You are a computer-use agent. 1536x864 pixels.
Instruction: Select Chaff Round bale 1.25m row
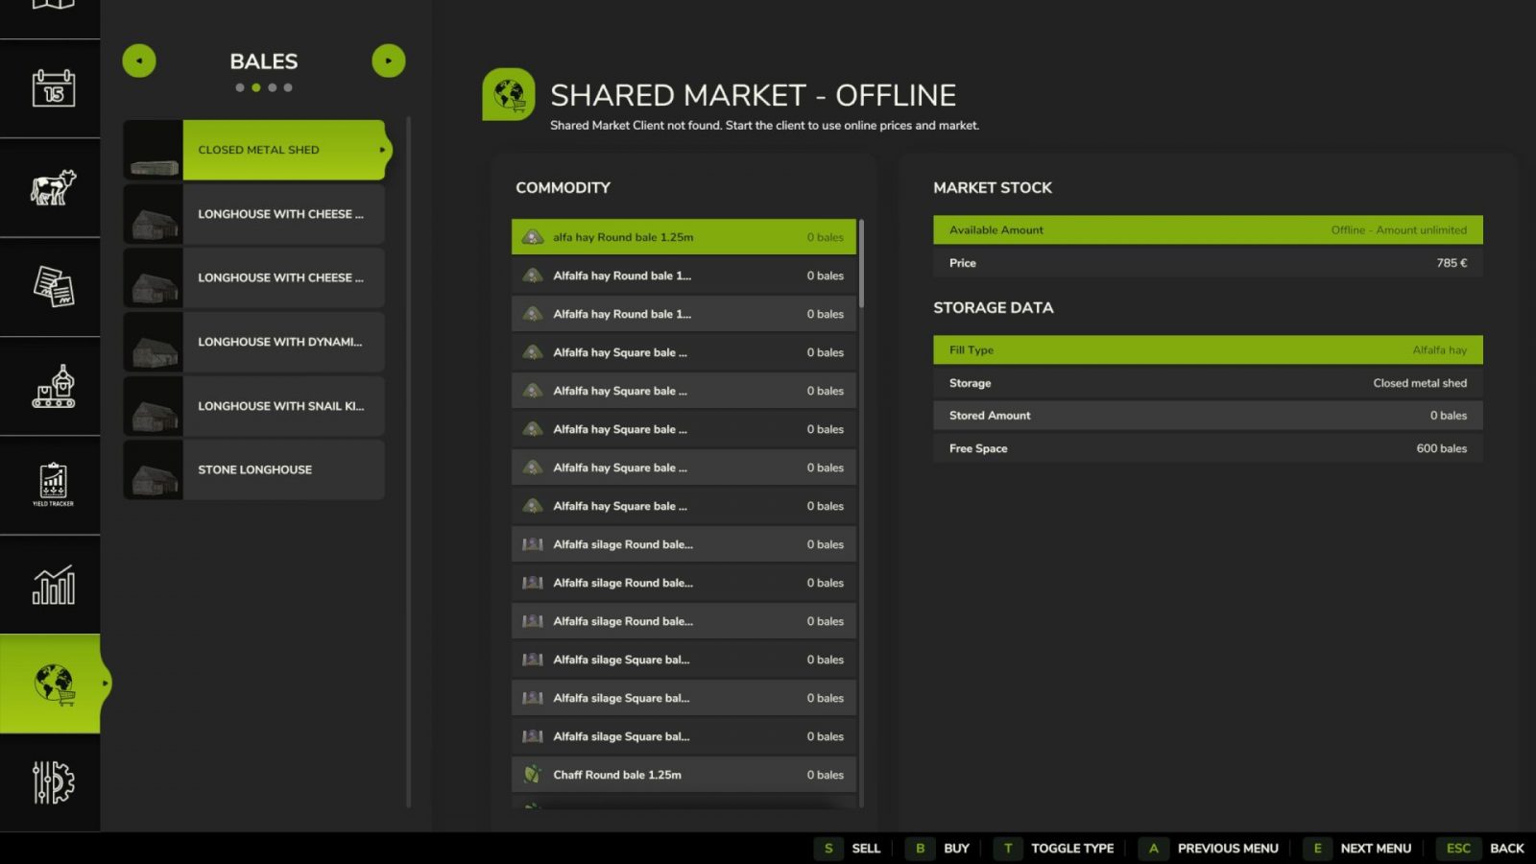point(684,775)
